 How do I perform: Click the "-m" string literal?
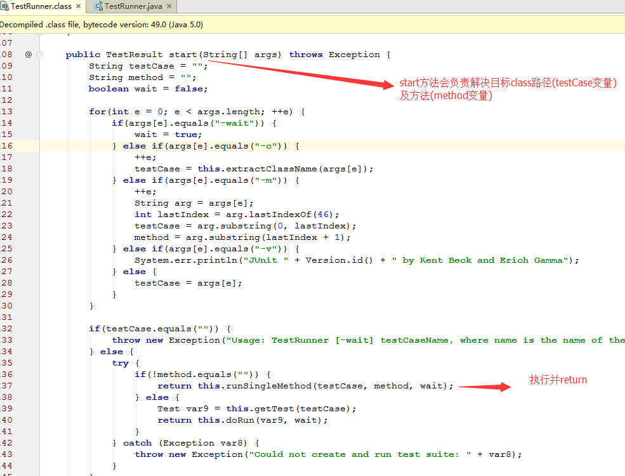(x=266, y=180)
